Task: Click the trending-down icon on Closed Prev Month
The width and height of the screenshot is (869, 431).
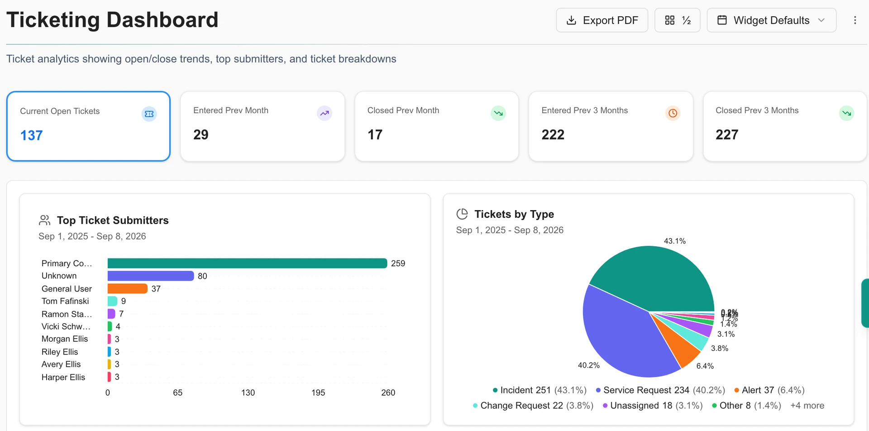Action: (498, 113)
